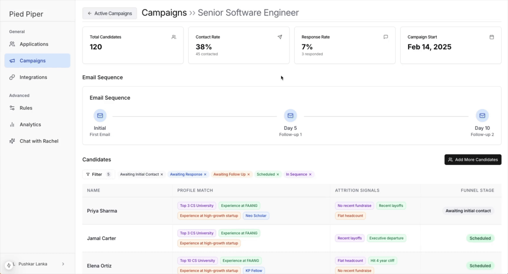Remove the In Sequence filter chip
This screenshot has height=274, width=508.
tap(310, 174)
